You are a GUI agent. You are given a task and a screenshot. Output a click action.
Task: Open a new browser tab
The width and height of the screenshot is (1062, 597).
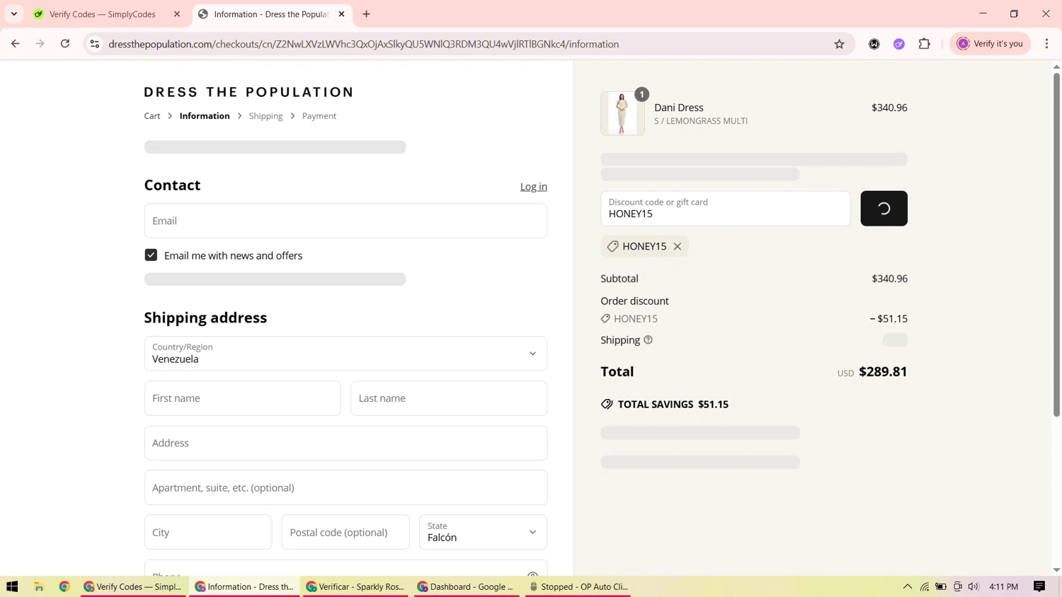coord(366,14)
